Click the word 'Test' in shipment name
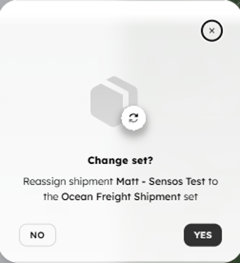Image resolution: width=240 pixels, height=263 pixels. click(x=196, y=182)
